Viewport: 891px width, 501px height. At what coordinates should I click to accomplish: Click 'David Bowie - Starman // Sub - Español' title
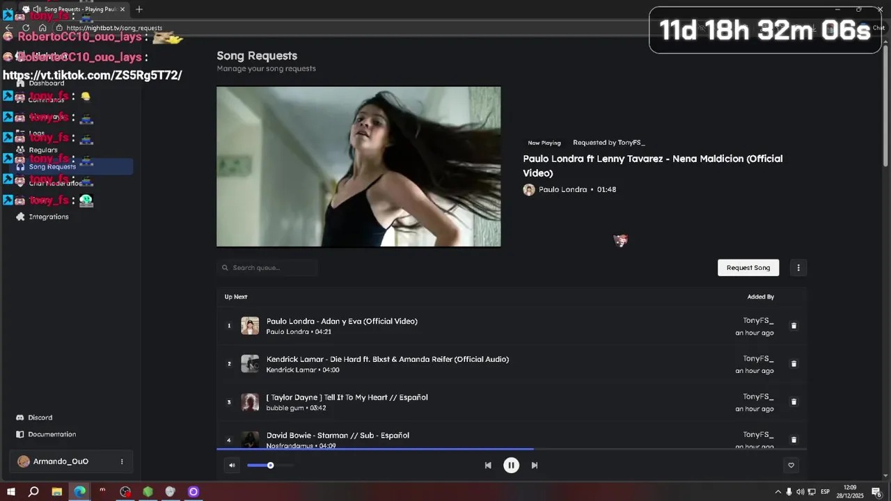pyautogui.click(x=338, y=436)
